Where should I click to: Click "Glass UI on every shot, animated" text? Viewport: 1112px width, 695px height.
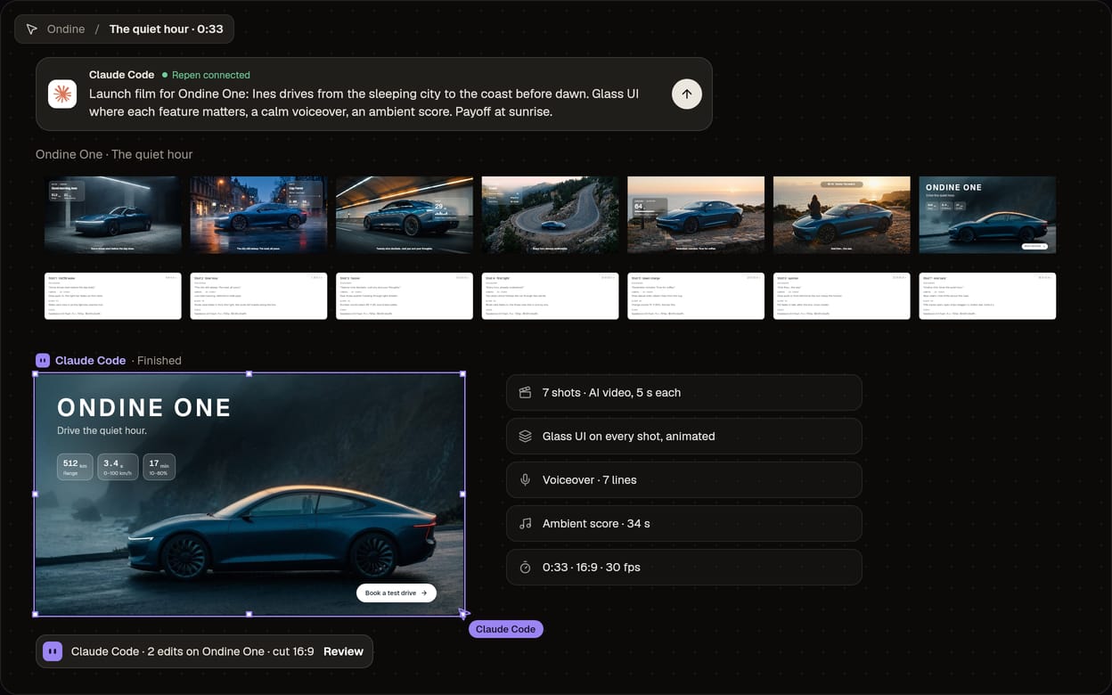tap(629, 437)
